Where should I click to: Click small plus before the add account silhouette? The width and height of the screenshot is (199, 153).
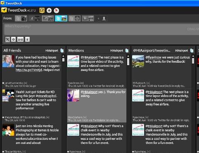[x=98, y=19]
